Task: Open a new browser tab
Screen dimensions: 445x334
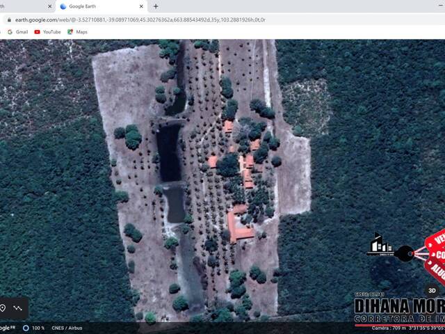Action: [x=156, y=6]
